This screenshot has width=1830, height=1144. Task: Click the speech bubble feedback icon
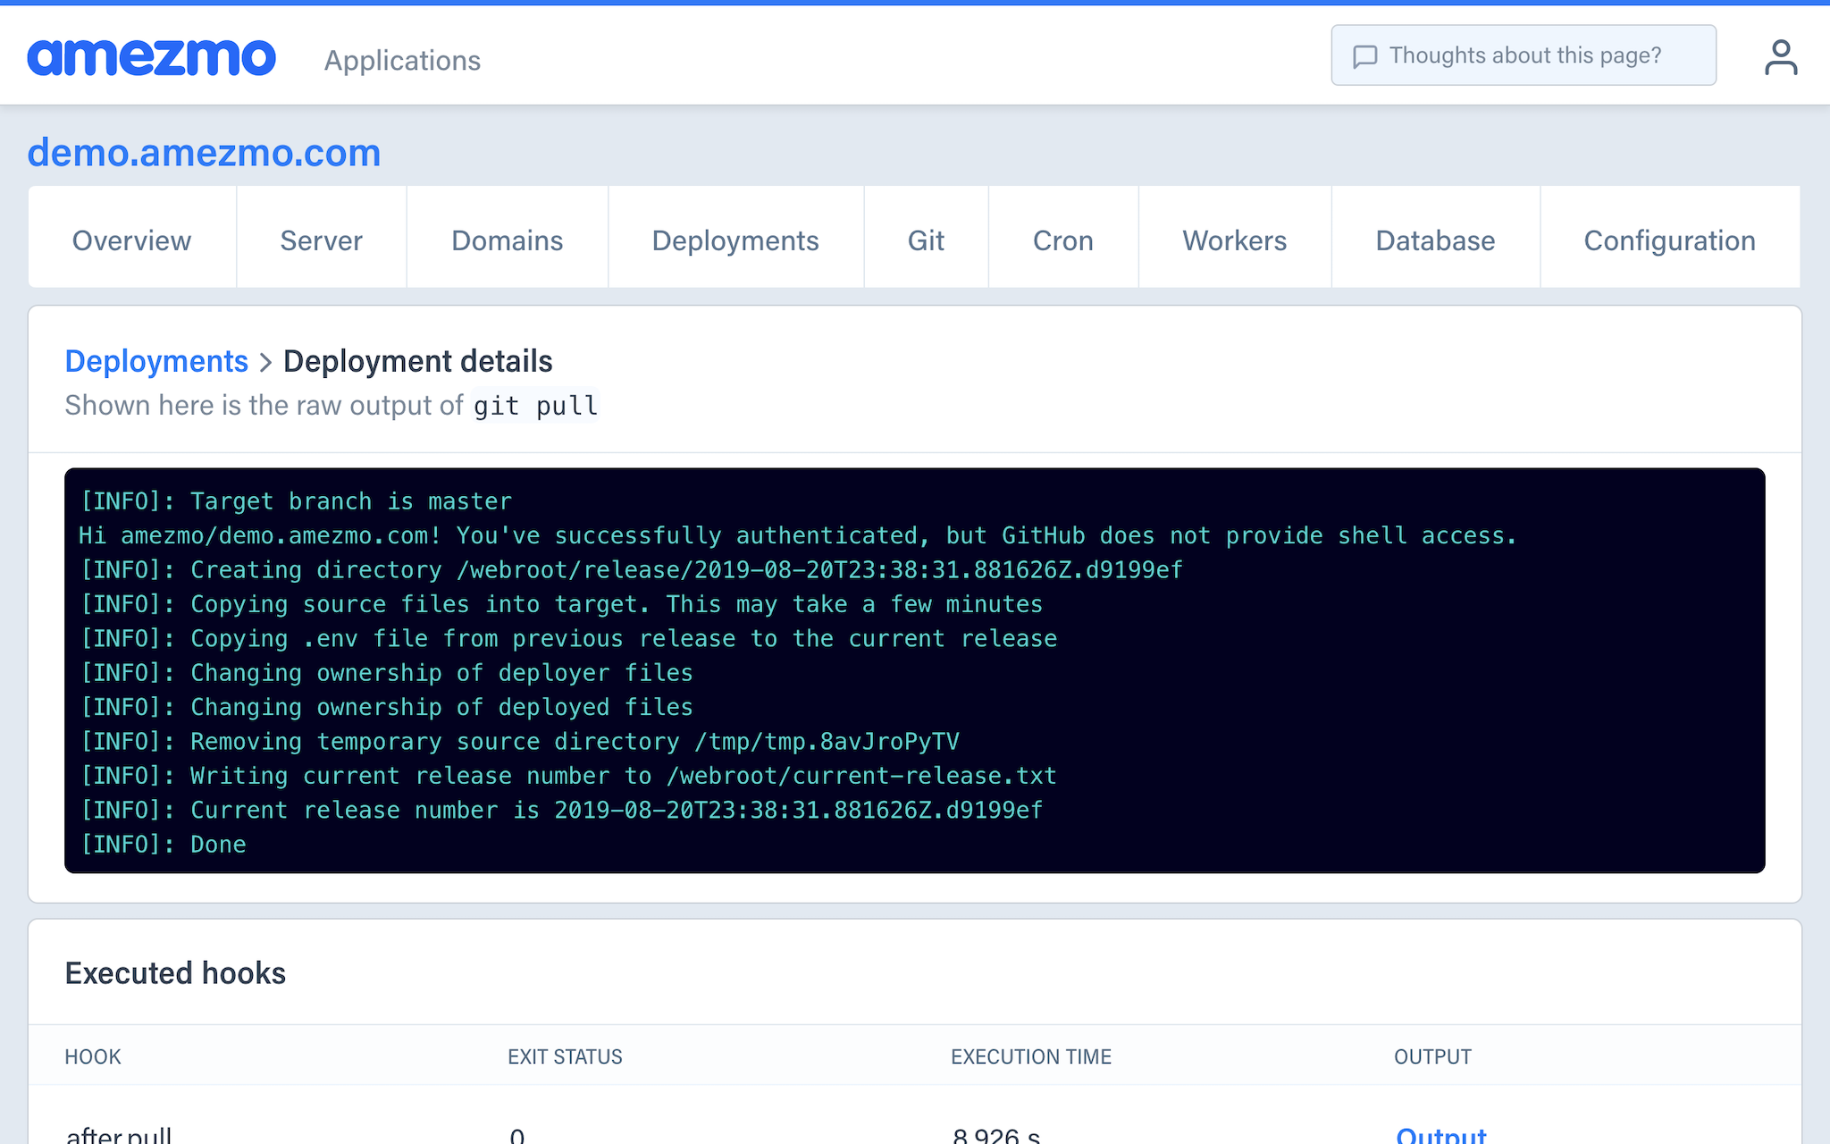pyautogui.click(x=1364, y=56)
